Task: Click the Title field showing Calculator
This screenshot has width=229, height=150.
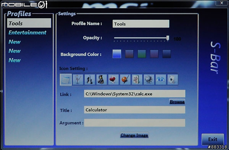Action: pos(135,110)
